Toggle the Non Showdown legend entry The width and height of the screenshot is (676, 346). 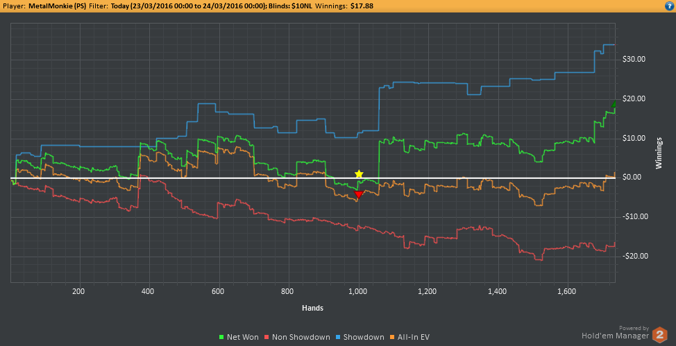[297, 337]
